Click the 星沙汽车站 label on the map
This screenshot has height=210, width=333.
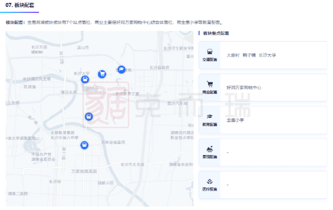pos(177,103)
